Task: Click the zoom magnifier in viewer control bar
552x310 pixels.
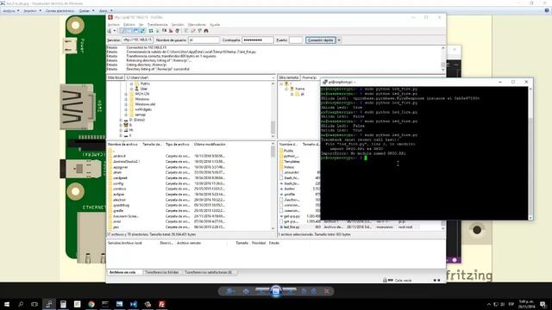Action: pyautogui.click(x=229, y=291)
